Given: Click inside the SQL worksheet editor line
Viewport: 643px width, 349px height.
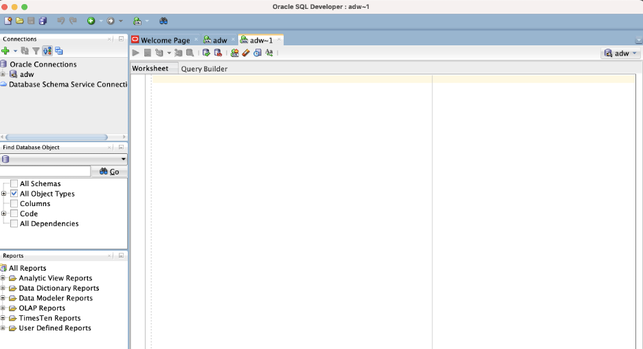Looking at the screenshot, I should coord(394,79).
